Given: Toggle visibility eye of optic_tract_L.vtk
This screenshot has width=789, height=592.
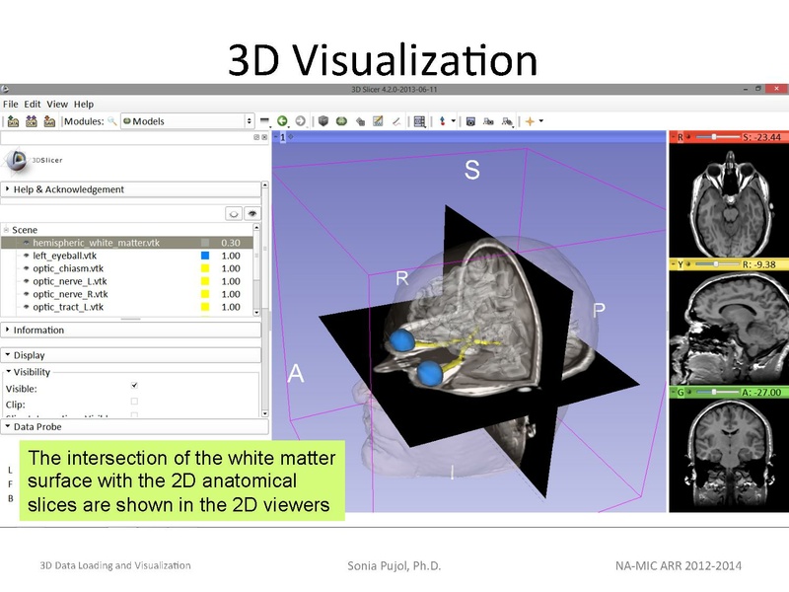Looking at the screenshot, I should click(x=27, y=307).
